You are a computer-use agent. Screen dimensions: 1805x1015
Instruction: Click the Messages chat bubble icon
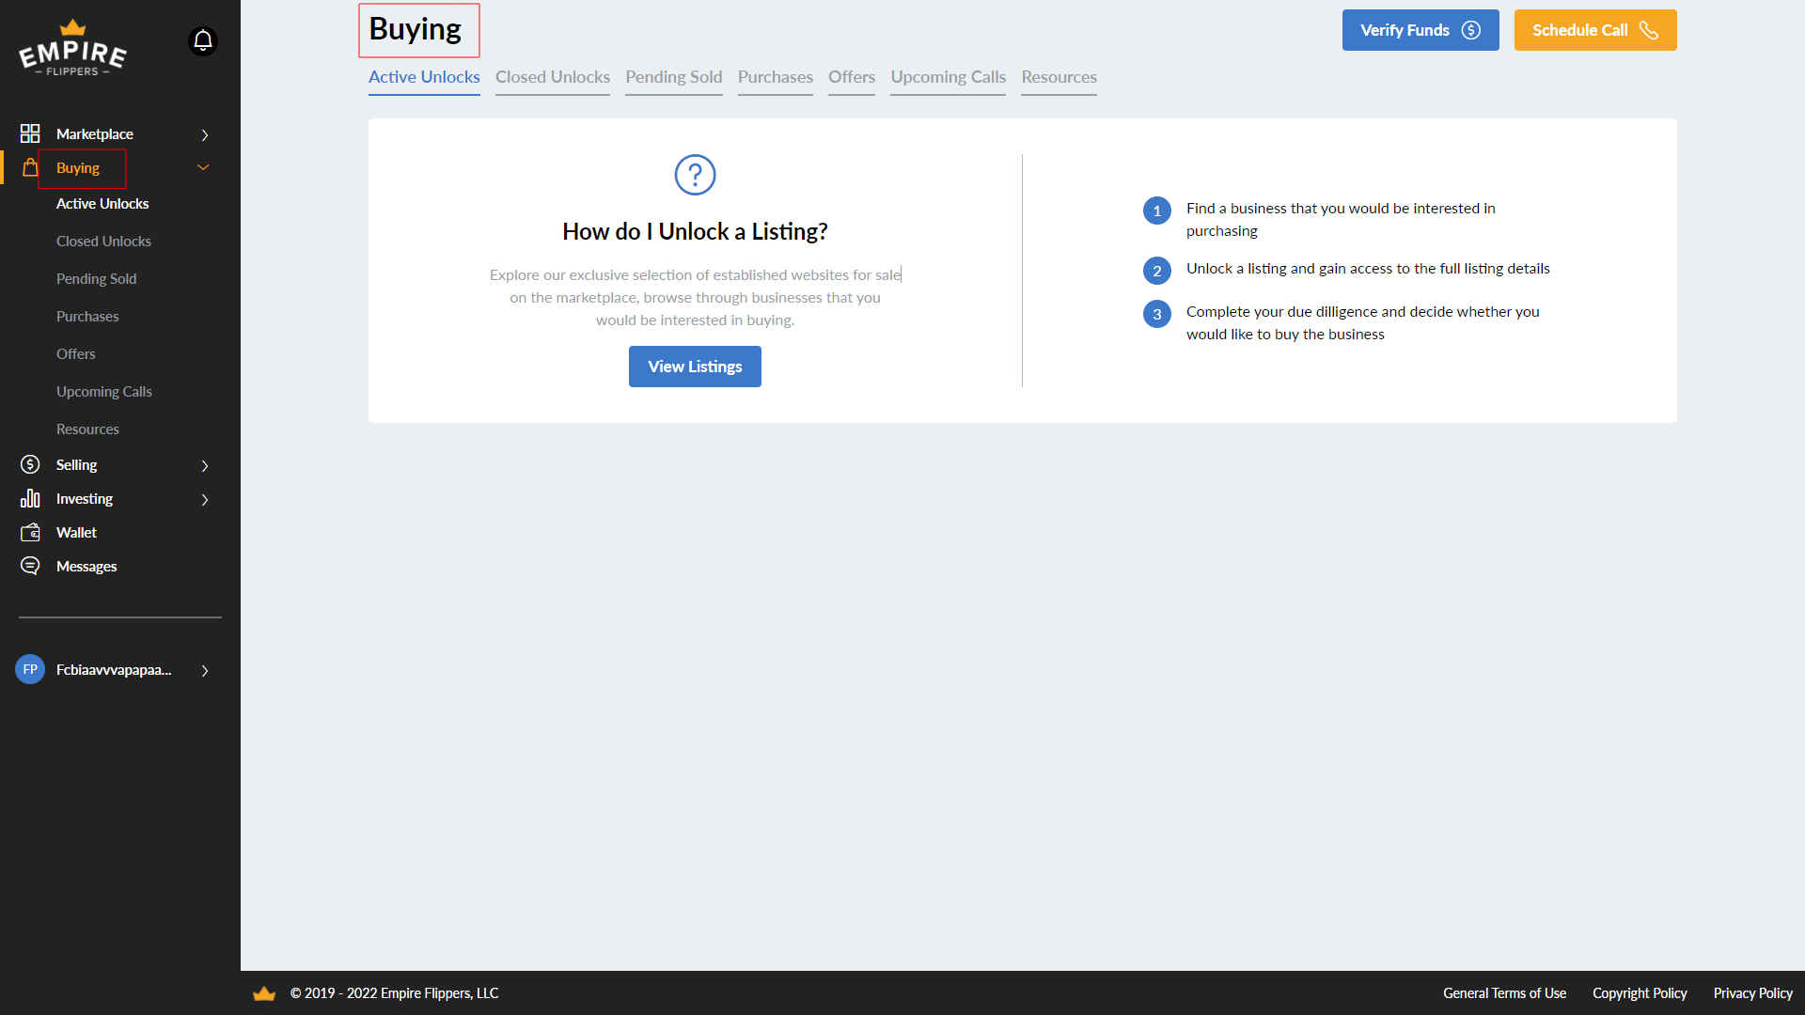30,566
